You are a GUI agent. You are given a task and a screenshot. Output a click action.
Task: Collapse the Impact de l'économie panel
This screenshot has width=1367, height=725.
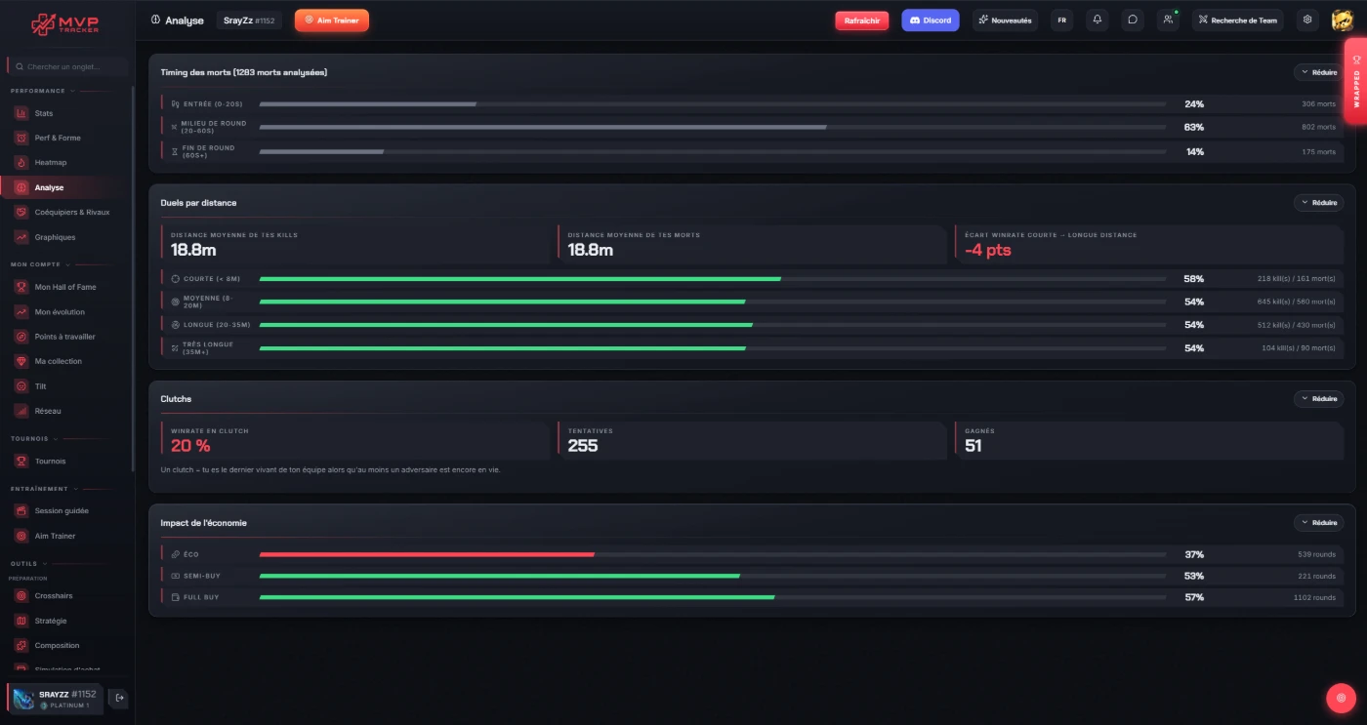click(x=1318, y=523)
